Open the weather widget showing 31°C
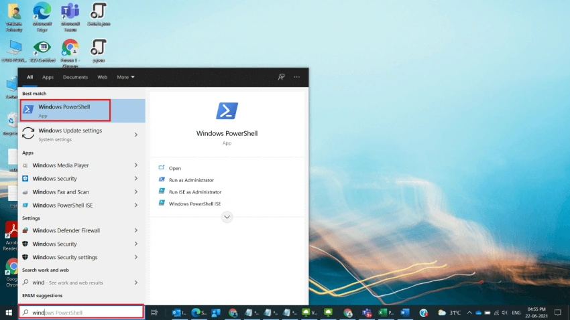The width and height of the screenshot is (570, 320). 449,313
